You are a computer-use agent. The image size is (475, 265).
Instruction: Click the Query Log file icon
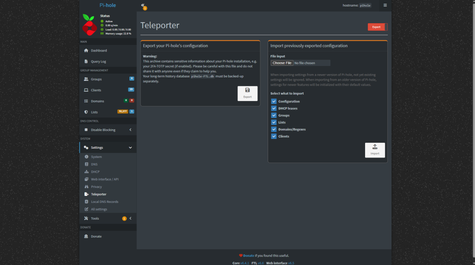[x=86, y=61]
